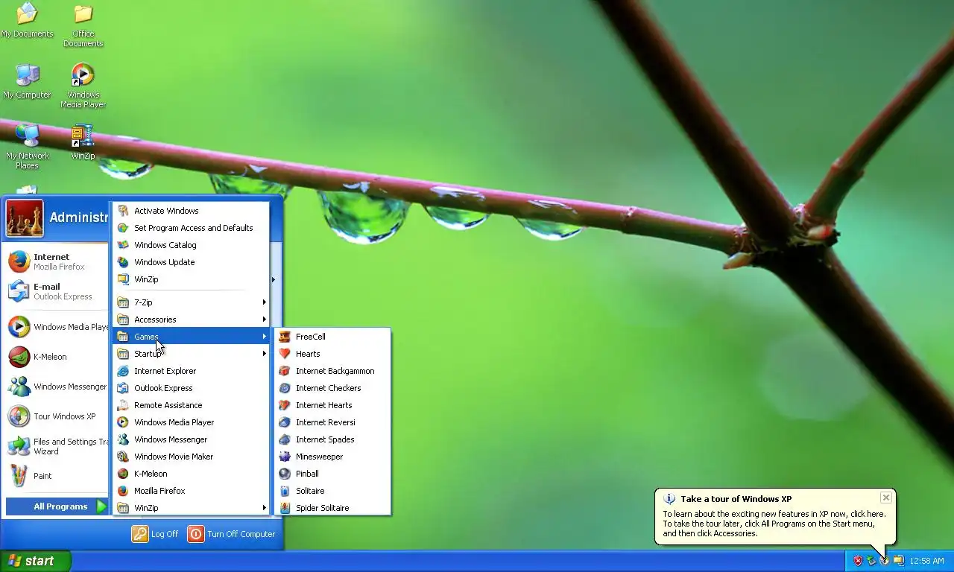Launch the Hearts card game
954x572 pixels.
coord(332,354)
